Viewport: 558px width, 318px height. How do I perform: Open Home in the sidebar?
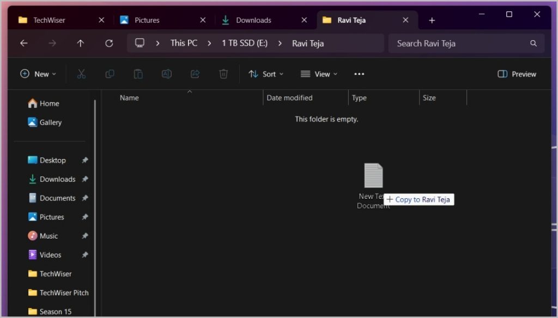44,103
